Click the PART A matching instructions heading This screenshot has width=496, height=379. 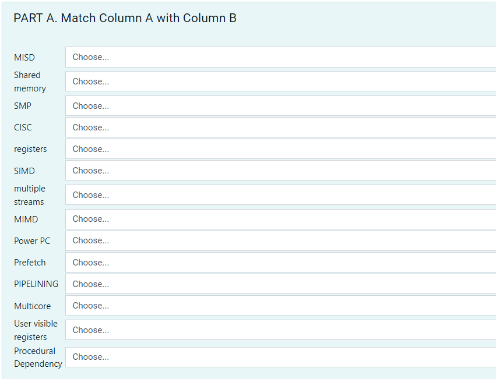[x=124, y=18]
